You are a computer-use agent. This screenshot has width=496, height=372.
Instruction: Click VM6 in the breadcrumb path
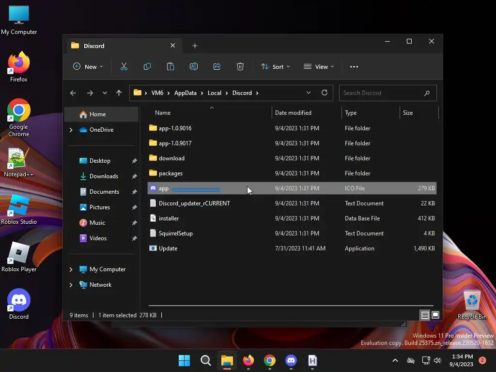pyautogui.click(x=157, y=93)
